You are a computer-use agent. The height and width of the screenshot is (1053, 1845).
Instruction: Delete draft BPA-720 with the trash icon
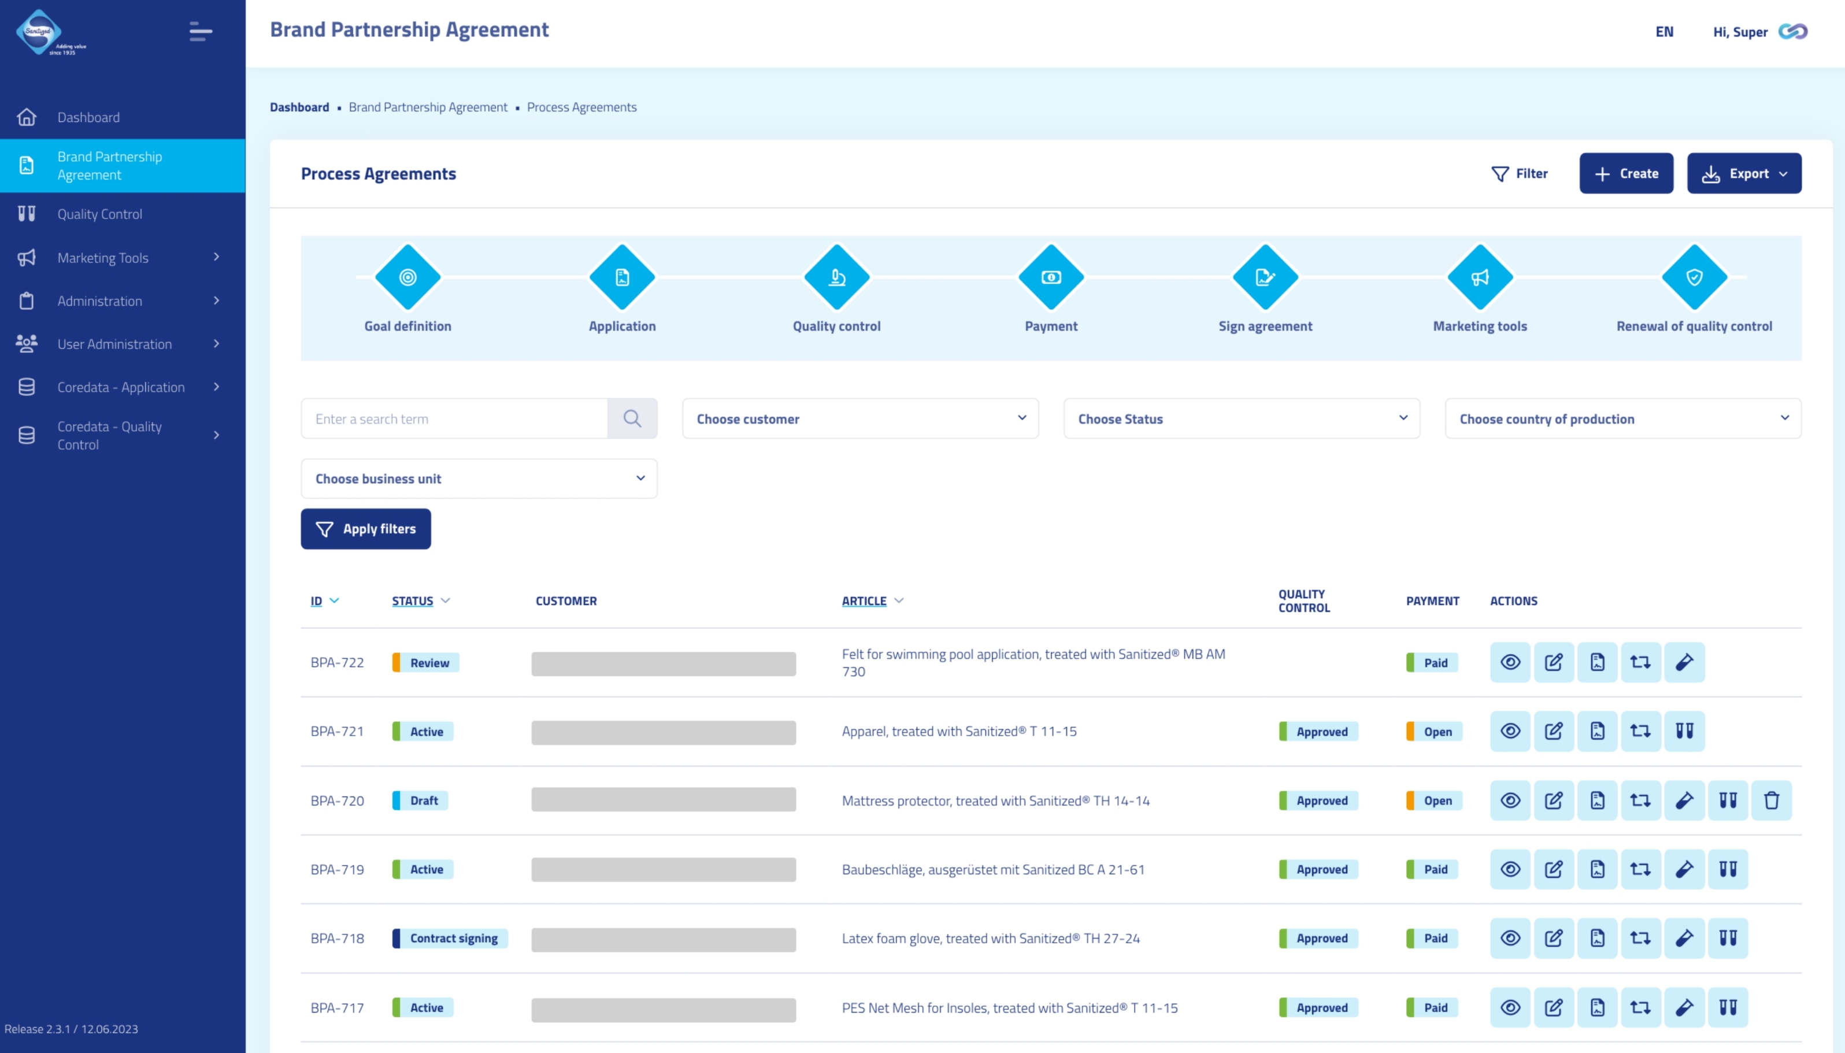pyautogui.click(x=1770, y=800)
